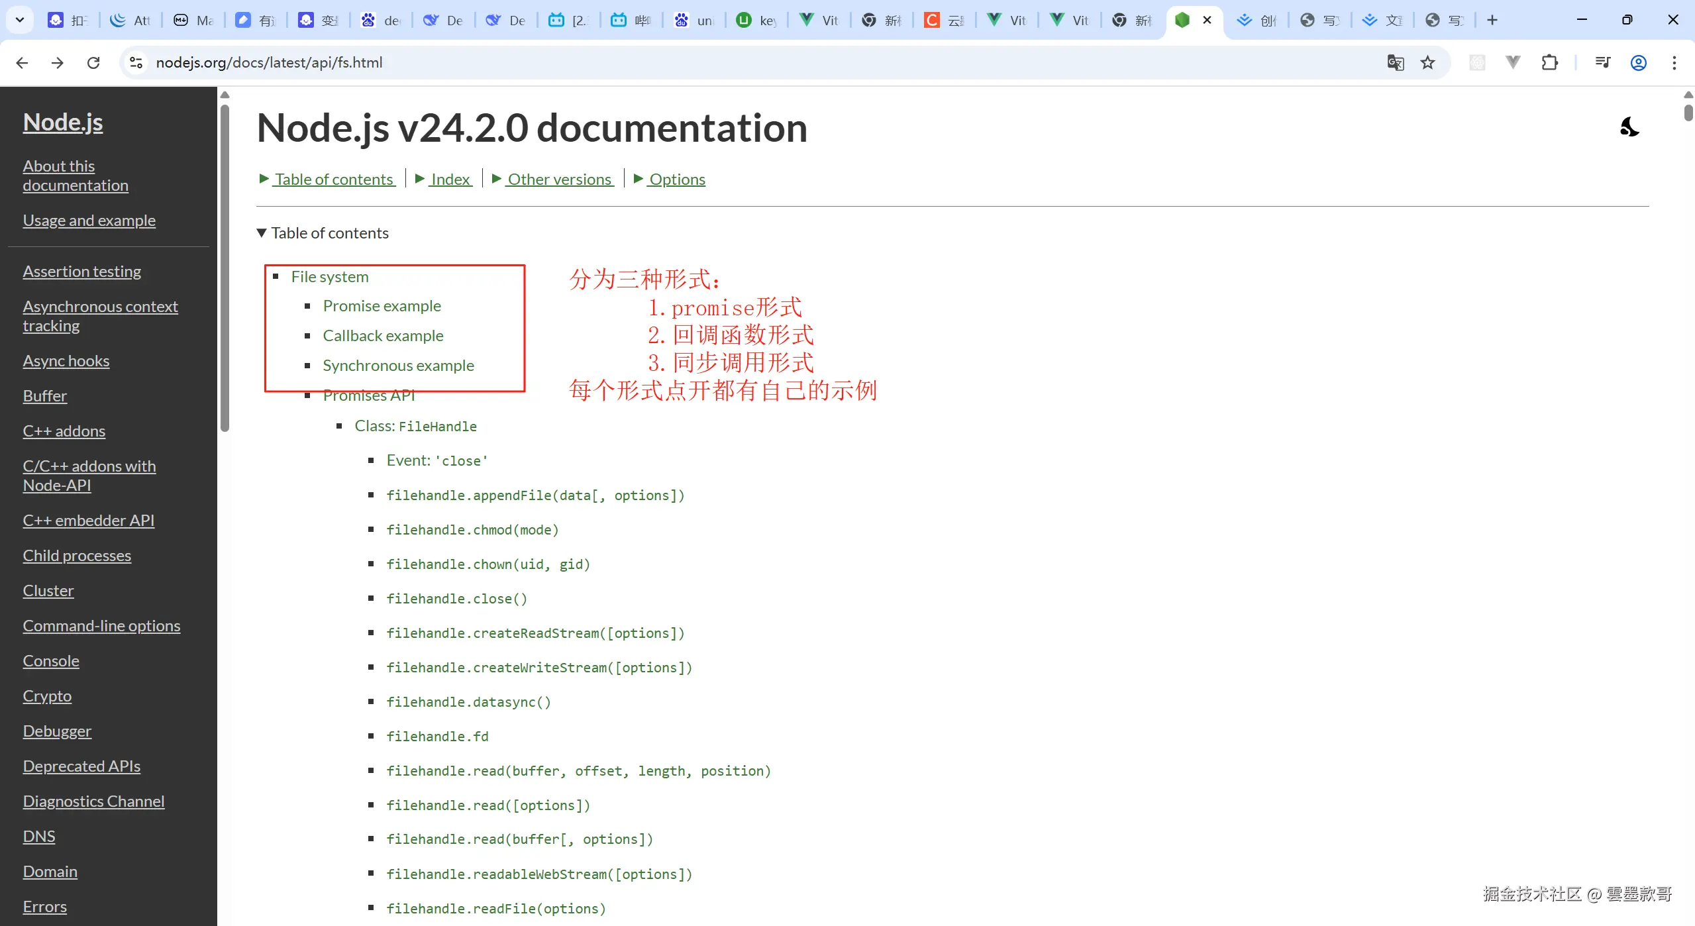Screen dimensions: 1695x926
Task: Open the browser profile avatar icon
Action: point(1638,62)
